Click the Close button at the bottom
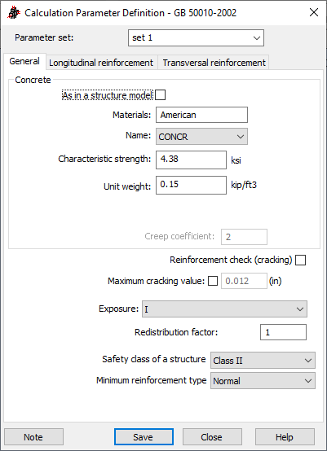This screenshot has width=327, height=451. pos(212,437)
